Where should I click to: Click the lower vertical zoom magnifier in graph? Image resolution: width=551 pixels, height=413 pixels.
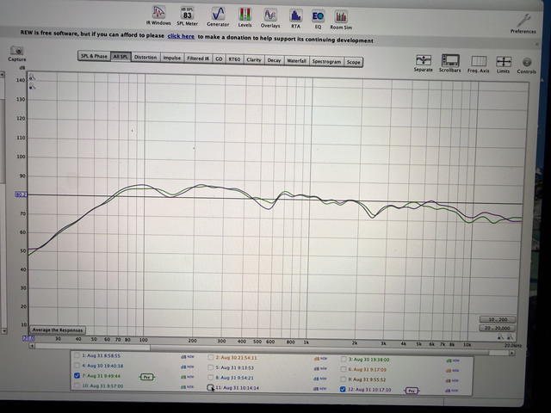pos(32,86)
